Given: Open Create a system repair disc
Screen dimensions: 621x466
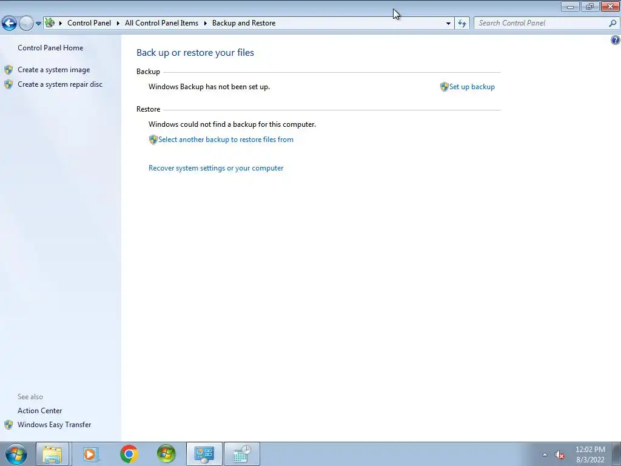Looking at the screenshot, I should tap(60, 84).
